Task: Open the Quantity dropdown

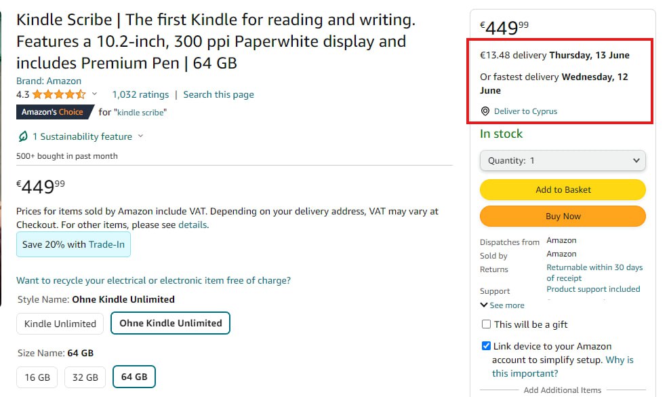Action: click(563, 161)
